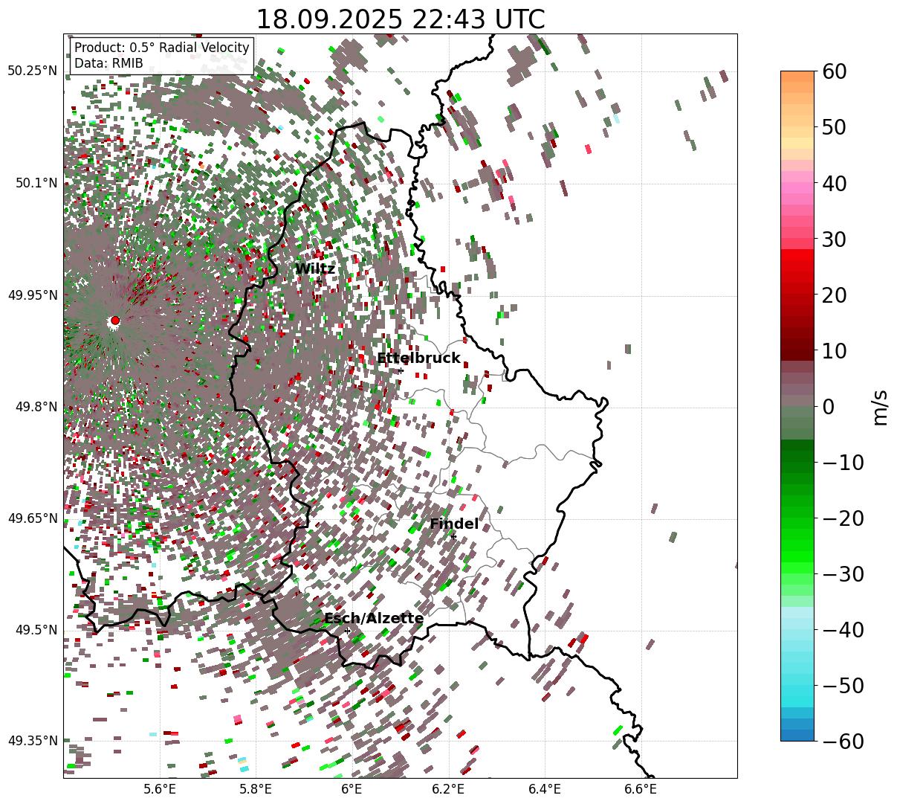Click the 50.25°N latitude tick label

pos(32,71)
